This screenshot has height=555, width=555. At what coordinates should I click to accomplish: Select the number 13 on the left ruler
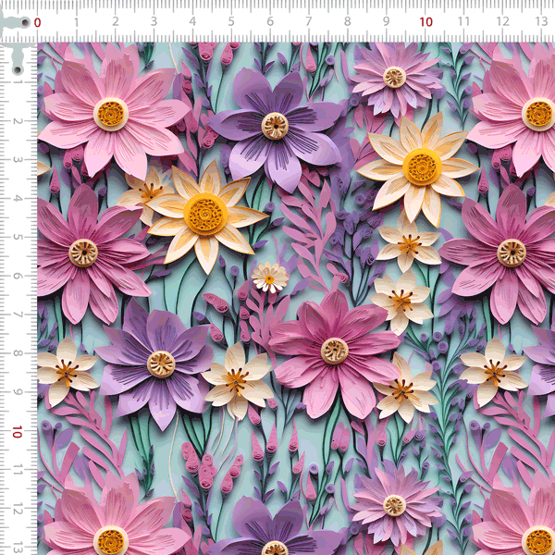pos(17,549)
